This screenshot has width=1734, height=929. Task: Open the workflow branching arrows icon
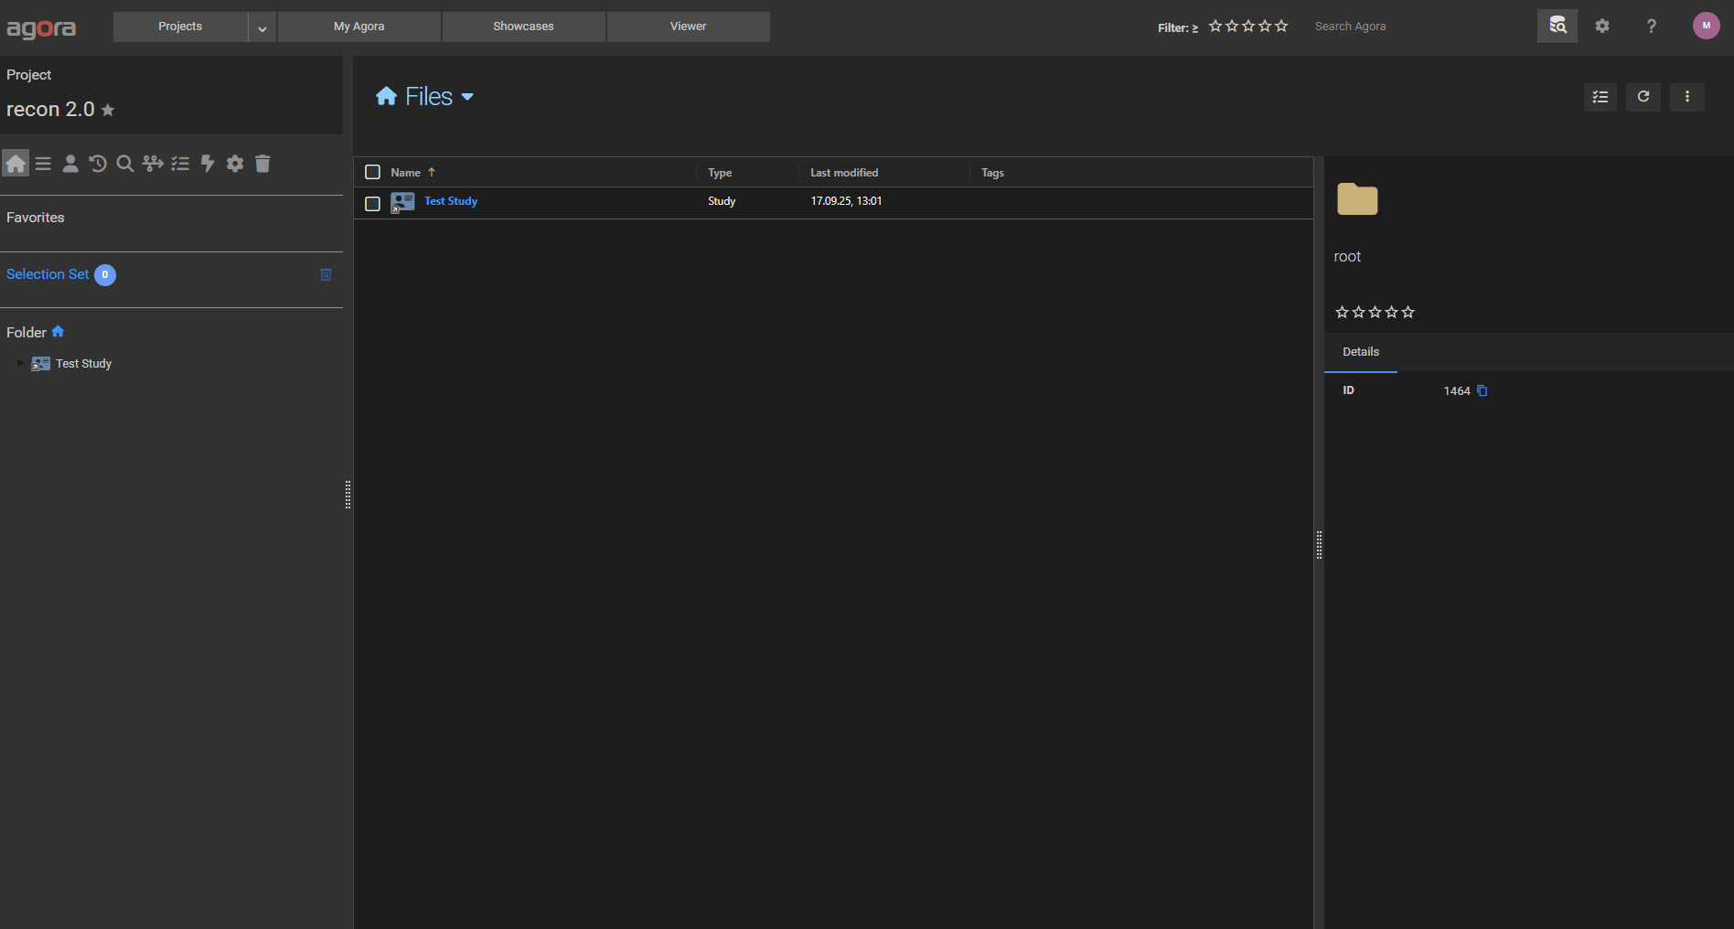(x=153, y=164)
